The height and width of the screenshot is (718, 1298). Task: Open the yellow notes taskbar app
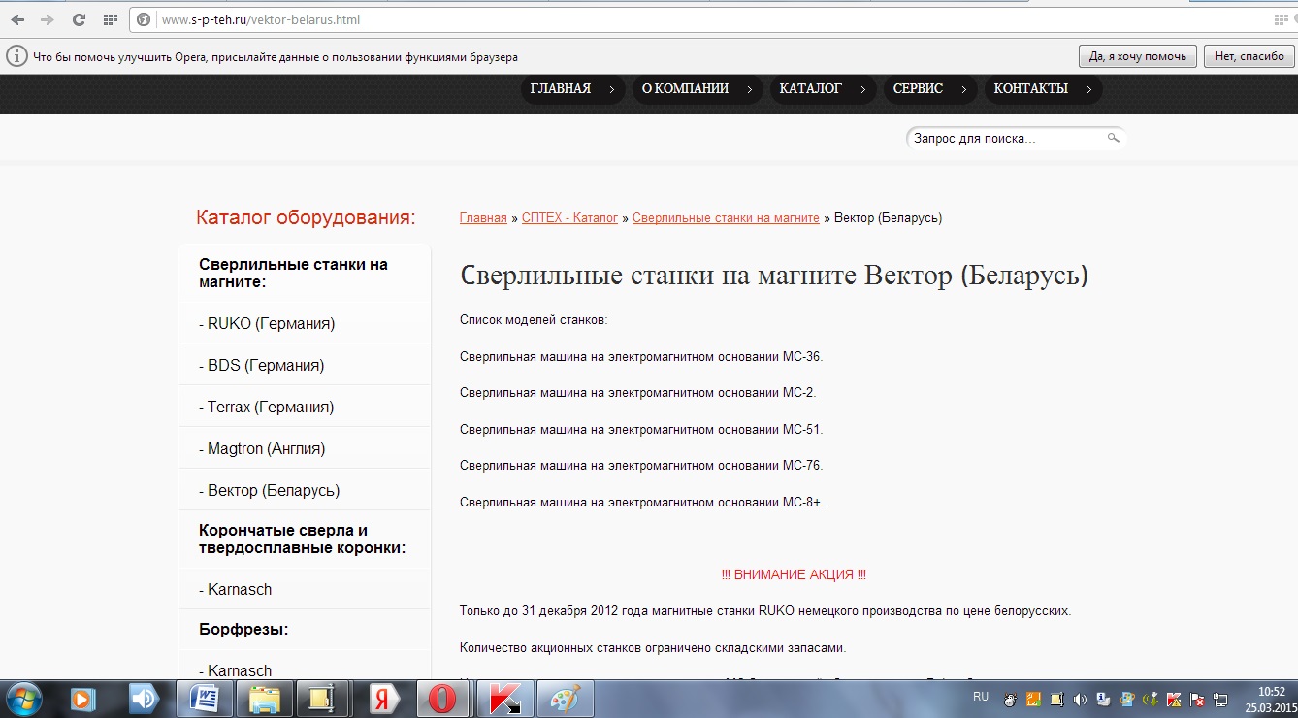pyautogui.click(x=325, y=699)
